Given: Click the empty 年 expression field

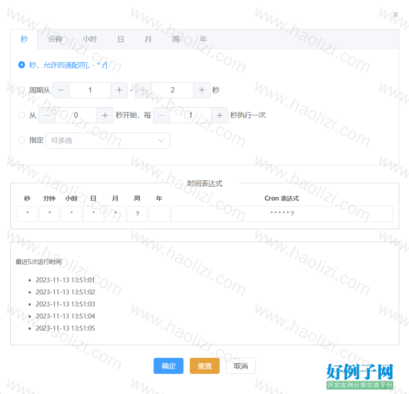Looking at the screenshot, I should pos(160,214).
